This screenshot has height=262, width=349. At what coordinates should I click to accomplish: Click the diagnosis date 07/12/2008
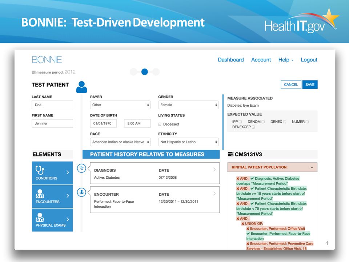coord(168,178)
